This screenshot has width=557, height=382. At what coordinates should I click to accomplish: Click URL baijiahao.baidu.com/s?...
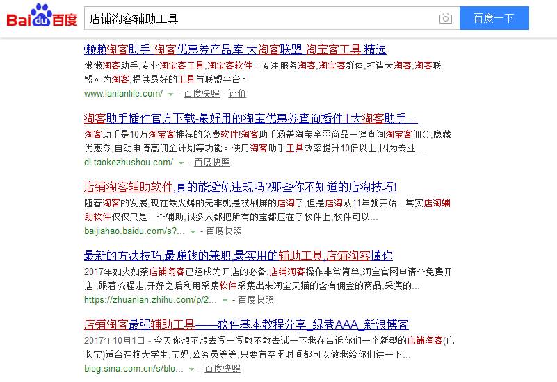click(134, 231)
